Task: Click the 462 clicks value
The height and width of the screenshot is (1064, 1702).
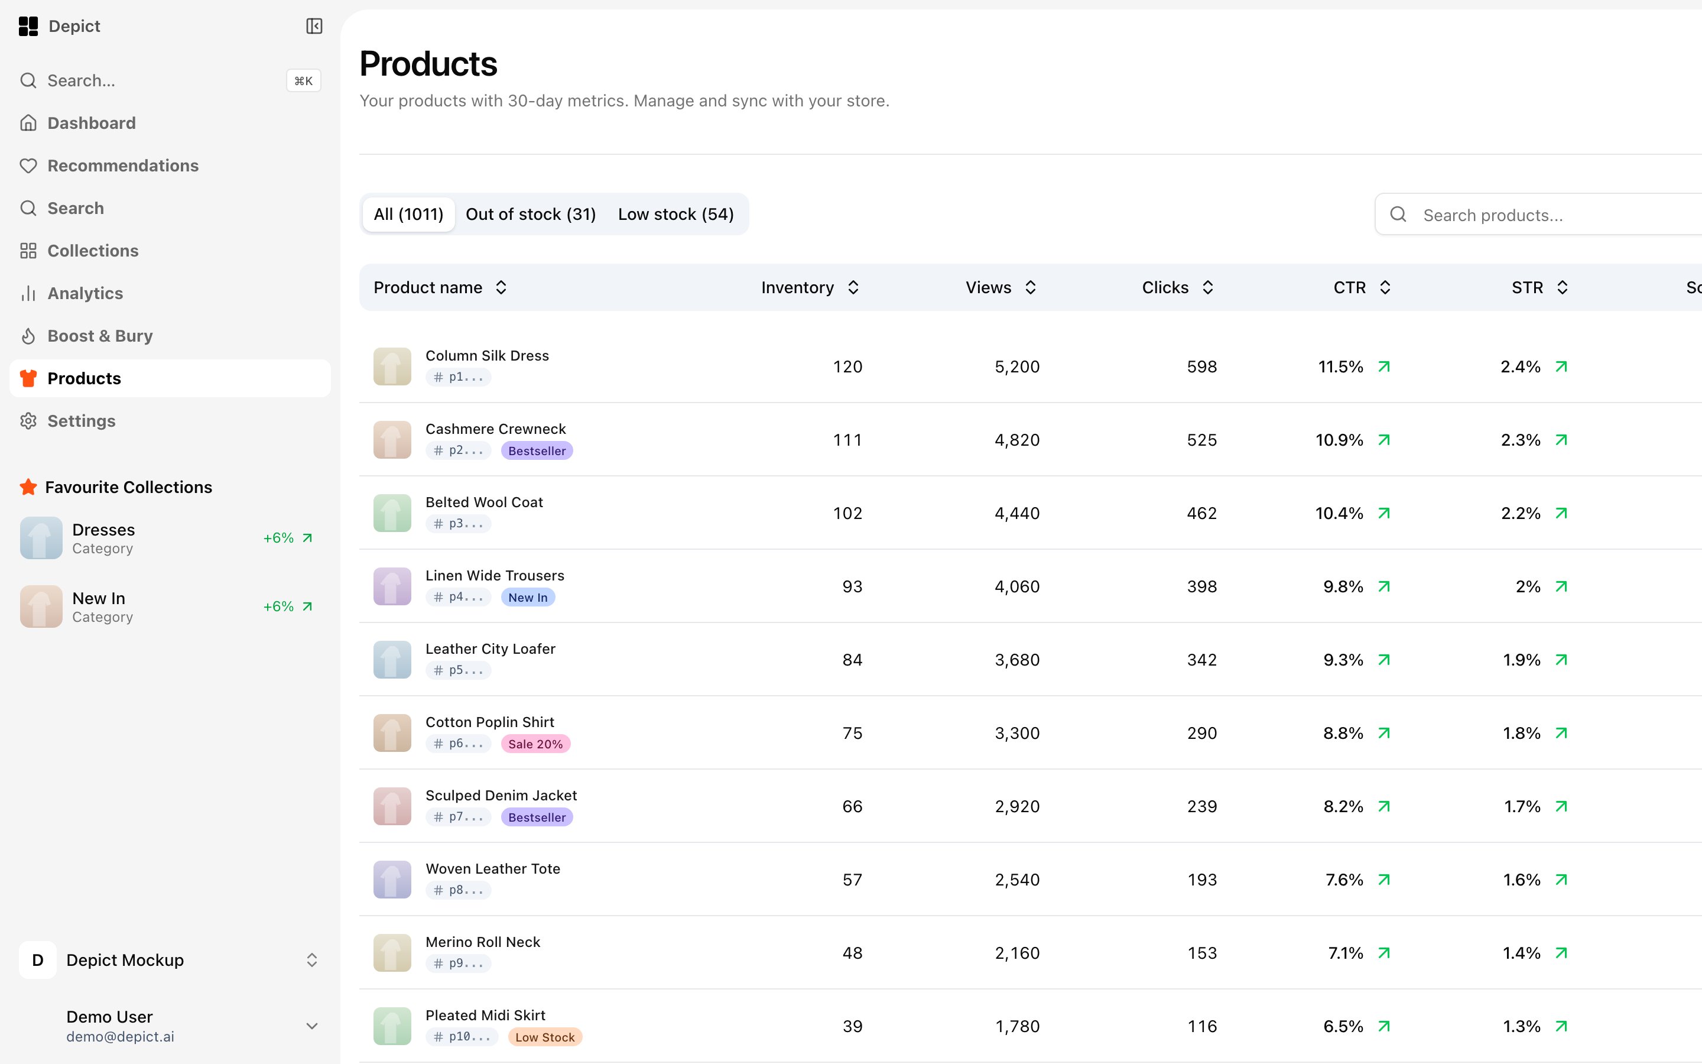Action: 1202,513
